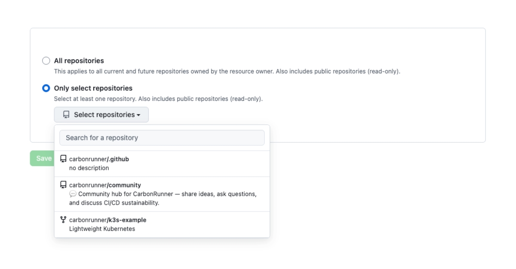
Task: Click the repository icon next to carbonrunner/.github
Action: 63,159
